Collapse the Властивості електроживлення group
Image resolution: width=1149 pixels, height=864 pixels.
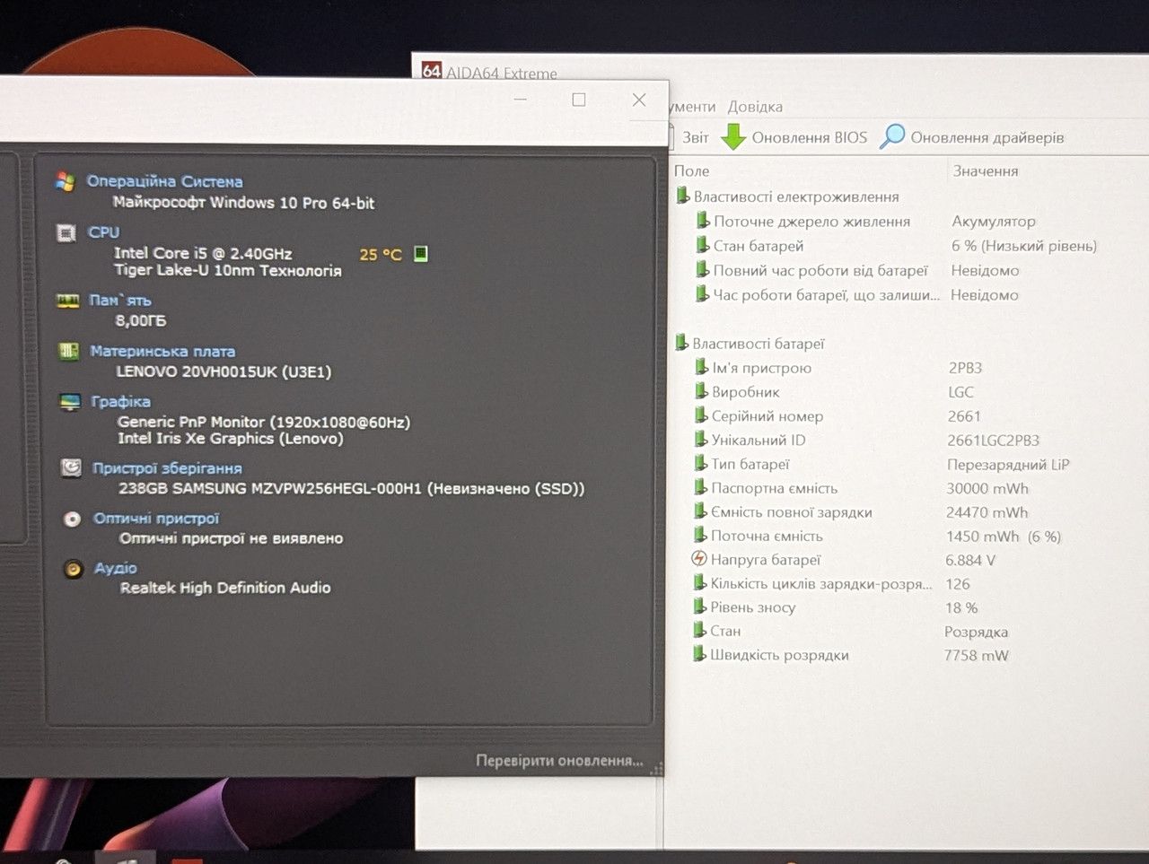coord(795,196)
